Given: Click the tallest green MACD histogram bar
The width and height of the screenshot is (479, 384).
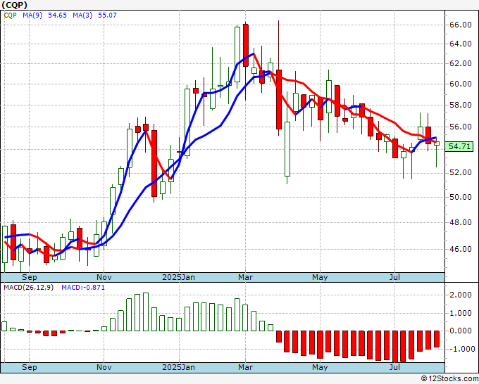Looking at the screenshot, I should (x=146, y=312).
